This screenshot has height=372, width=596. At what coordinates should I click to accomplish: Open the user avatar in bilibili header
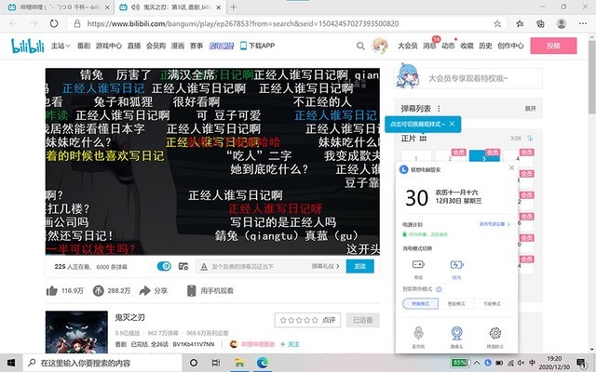380,46
